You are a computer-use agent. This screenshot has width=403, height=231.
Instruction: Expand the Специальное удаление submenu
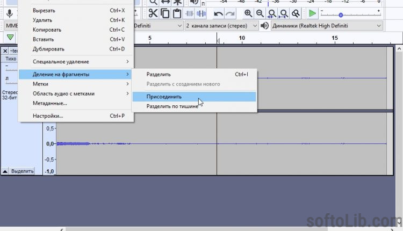point(76,62)
